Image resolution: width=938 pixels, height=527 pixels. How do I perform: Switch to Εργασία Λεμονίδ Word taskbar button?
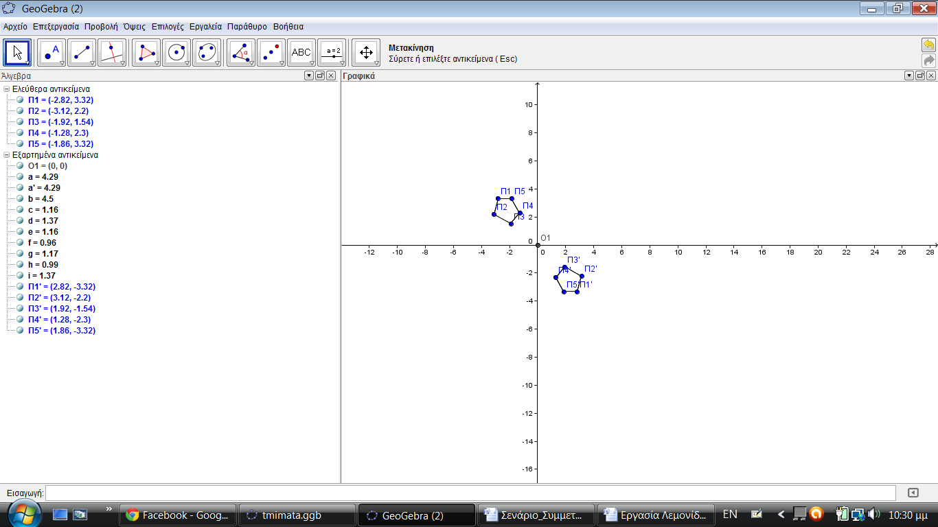656,515
